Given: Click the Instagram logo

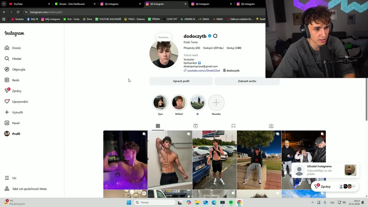Looking at the screenshot, I should (x=14, y=33).
